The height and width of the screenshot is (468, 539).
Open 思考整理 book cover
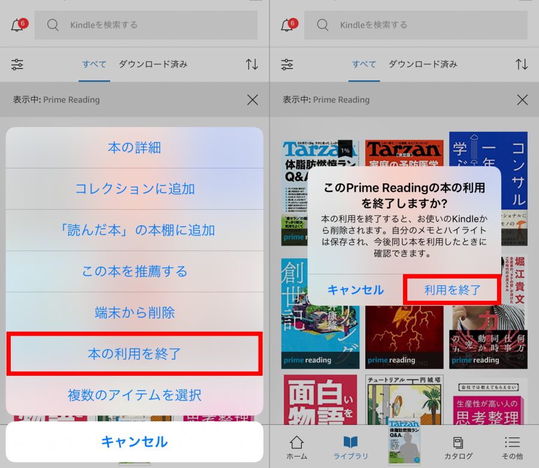pos(488,401)
